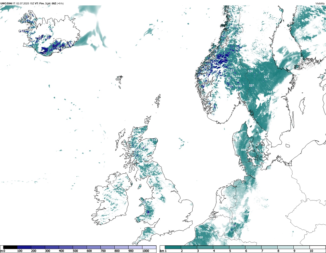Click the '127' value on Norway's coast
Image resolution: width=326 pixels, height=253 pixels.
click(224, 36)
